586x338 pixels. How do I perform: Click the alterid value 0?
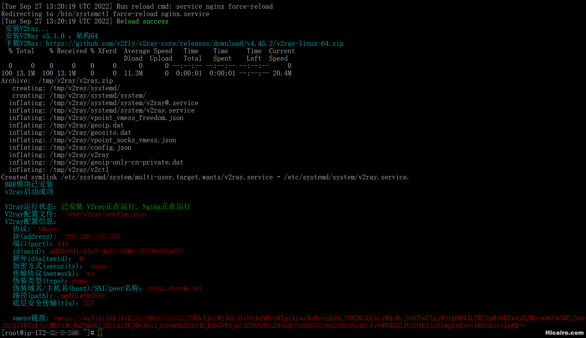tap(81, 259)
